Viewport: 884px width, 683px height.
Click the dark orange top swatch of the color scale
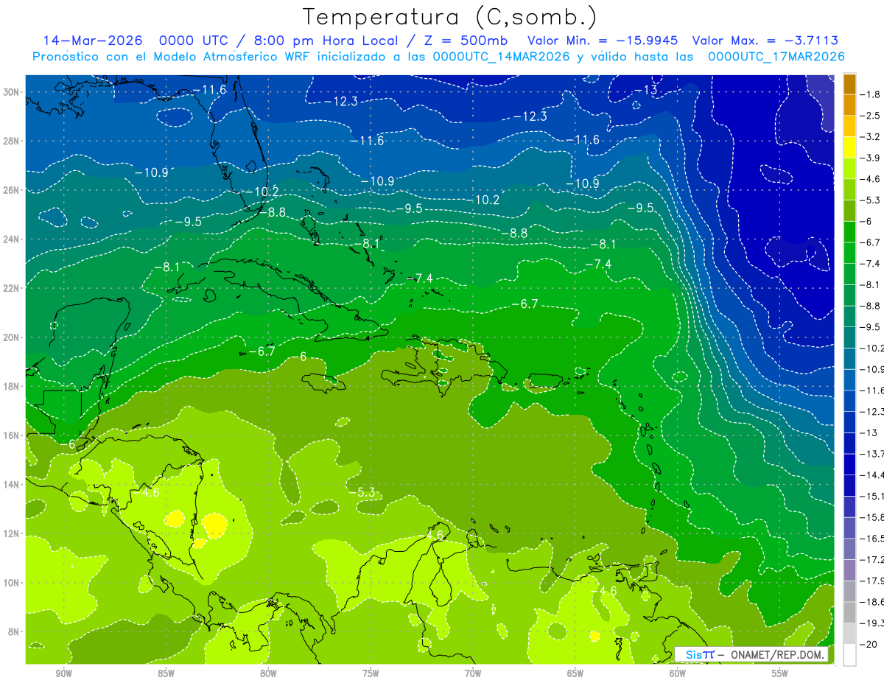click(x=849, y=84)
